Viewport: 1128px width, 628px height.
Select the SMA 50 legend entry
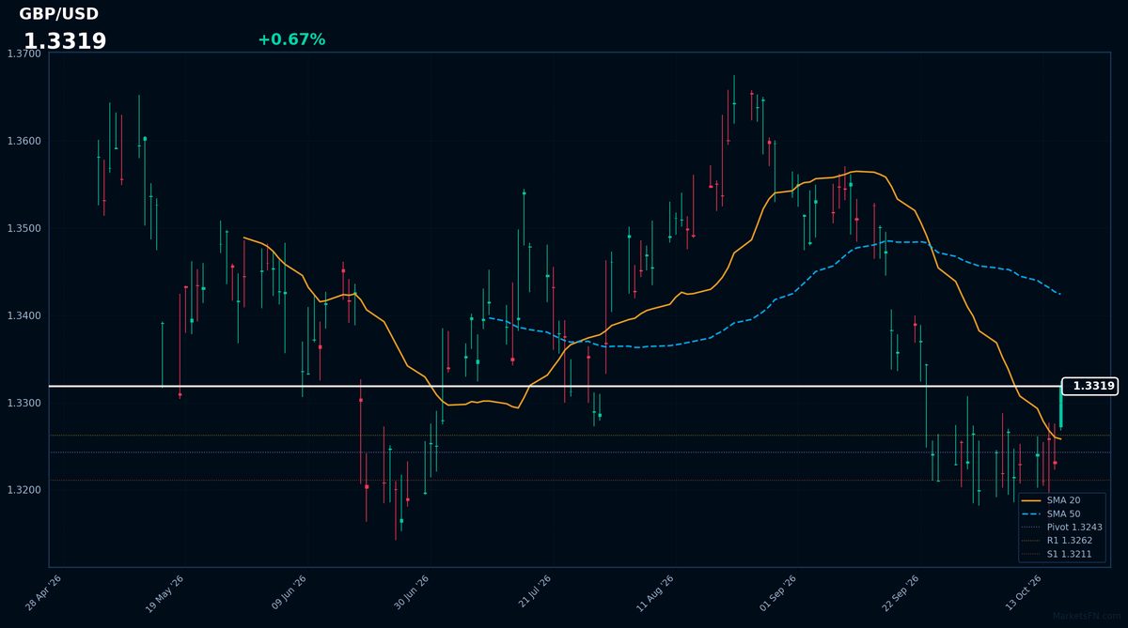tap(1051, 513)
